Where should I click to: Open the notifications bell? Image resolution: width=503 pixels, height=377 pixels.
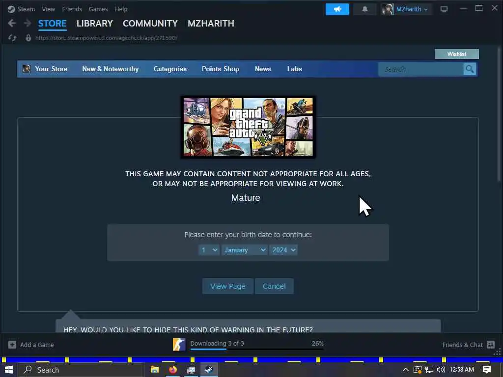point(365,9)
